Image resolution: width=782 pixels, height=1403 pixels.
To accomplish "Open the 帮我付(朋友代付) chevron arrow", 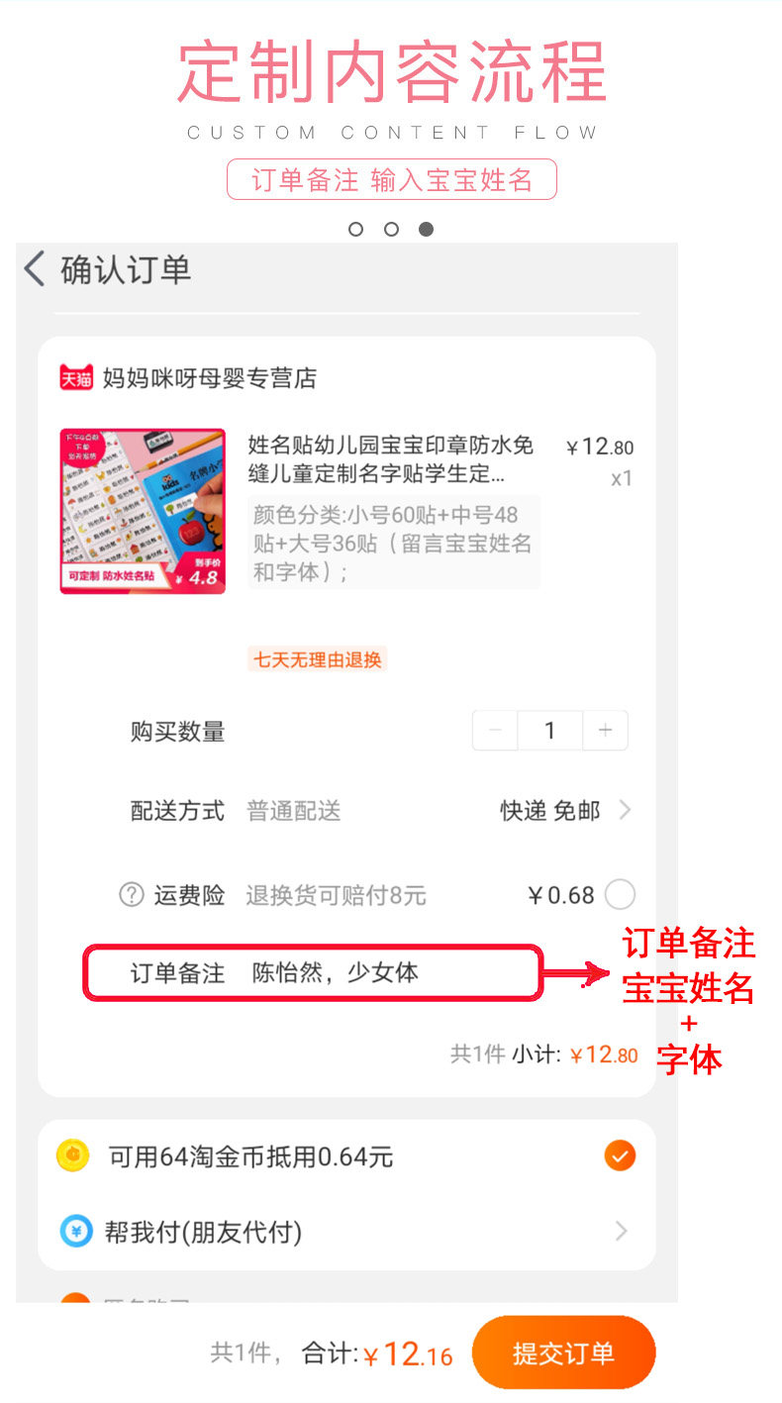I will 622,1231.
